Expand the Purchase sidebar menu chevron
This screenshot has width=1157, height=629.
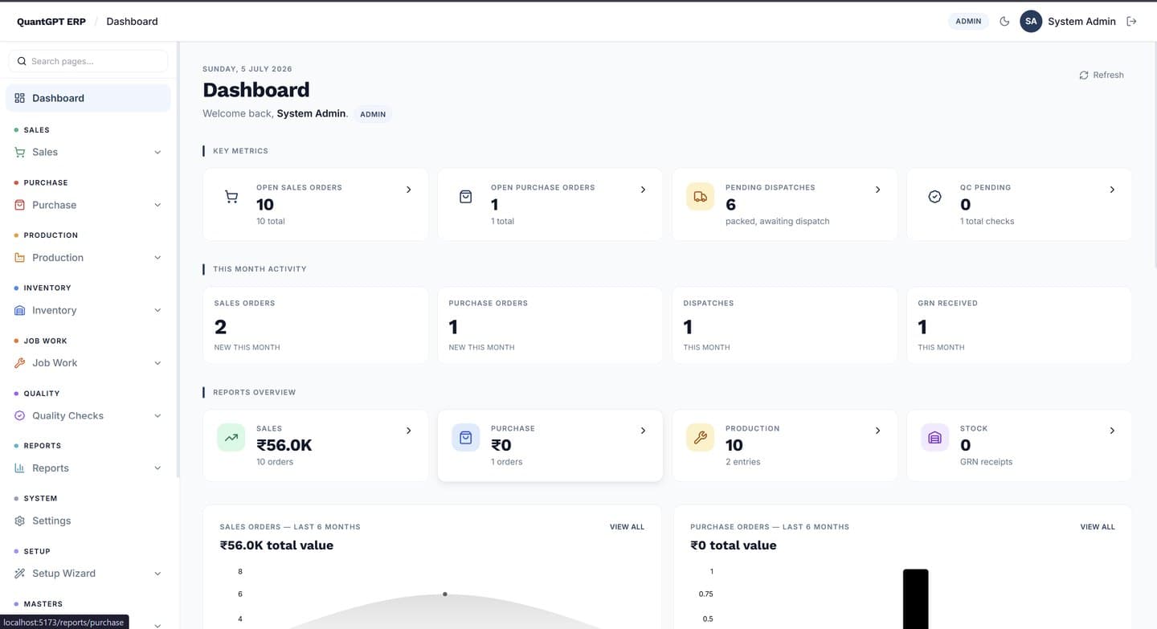pyautogui.click(x=157, y=205)
